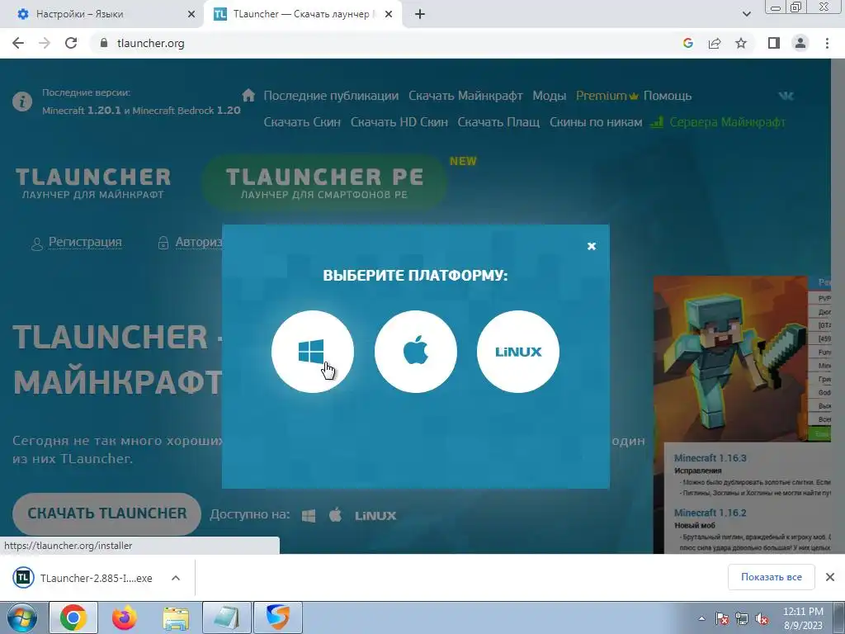This screenshot has width=845, height=634.
Task: Open the TLauncher PE smartphone launcher button
Action: pyautogui.click(x=324, y=182)
